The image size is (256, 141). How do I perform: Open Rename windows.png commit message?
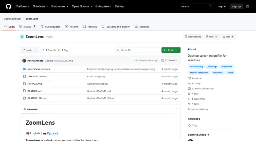(x=121, y=69)
